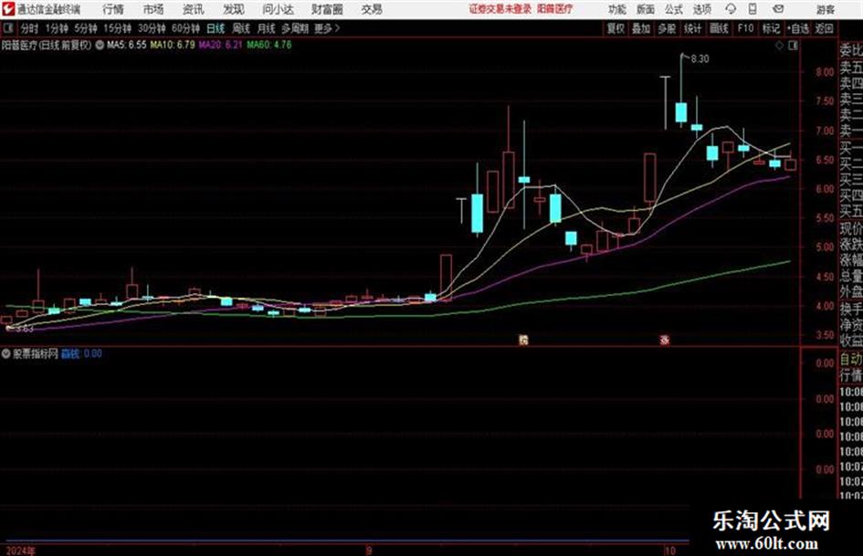The width and height of the screenshot is (863, 556).
Task: Open the message envelope icon
Action: 778,9
